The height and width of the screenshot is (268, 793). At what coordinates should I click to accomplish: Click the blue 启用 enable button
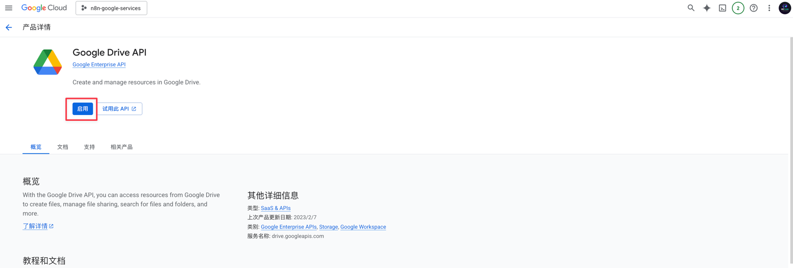[x=82, y=109]
